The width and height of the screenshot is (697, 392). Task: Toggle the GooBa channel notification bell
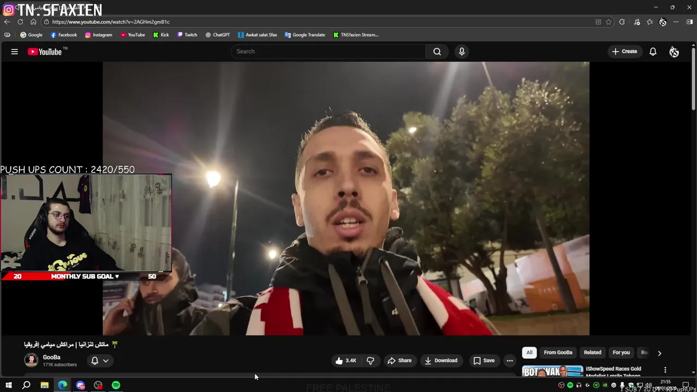click(95, 360)
